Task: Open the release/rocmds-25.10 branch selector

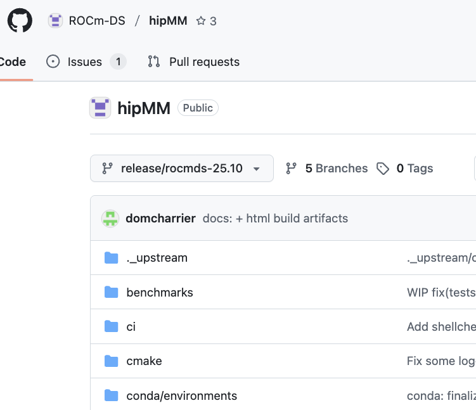Action: (x=182, y=168)
